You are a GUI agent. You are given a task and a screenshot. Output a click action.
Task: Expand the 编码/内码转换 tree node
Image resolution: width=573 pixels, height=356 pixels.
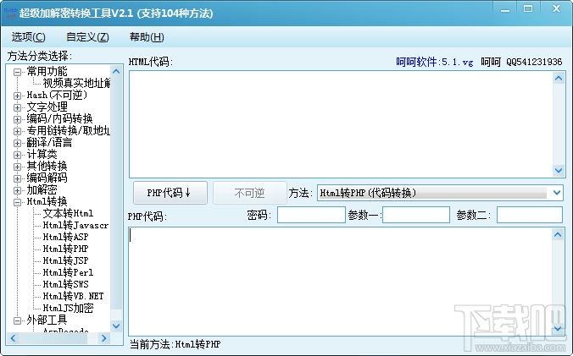coord(17,119)
